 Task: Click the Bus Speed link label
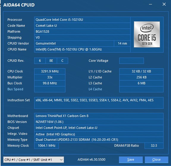[x=15, y=89]
